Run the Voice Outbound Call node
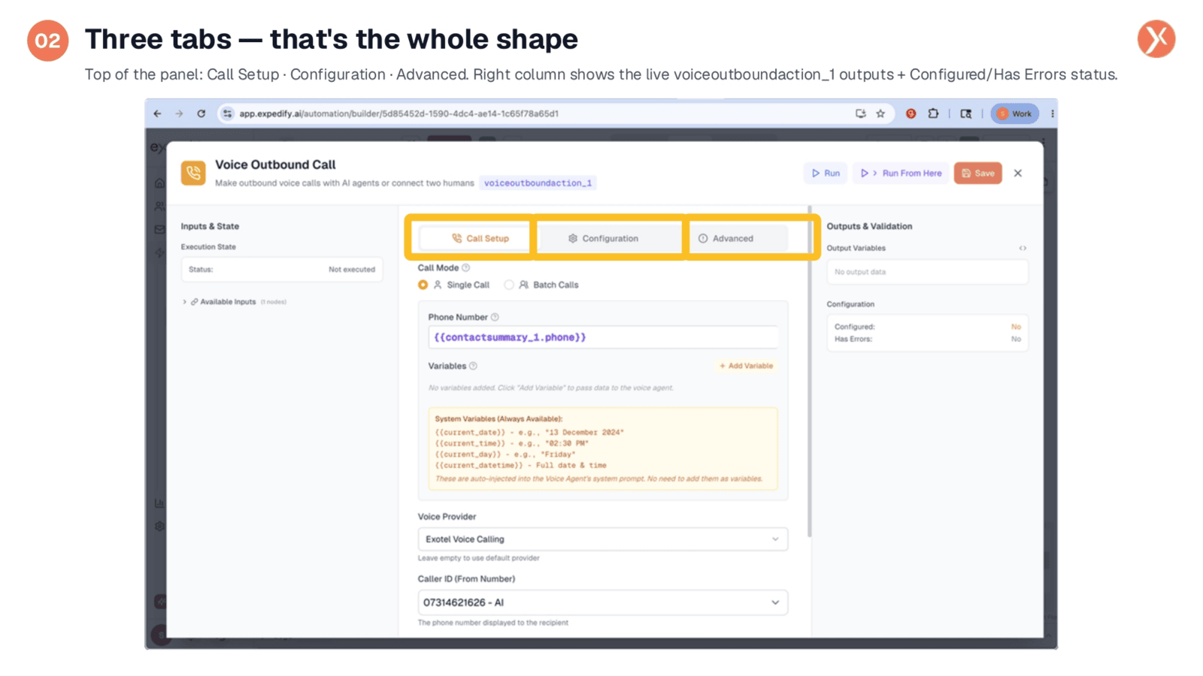Image resolution: width=1203 pixels, height=676 pixels. coord(826,173)
